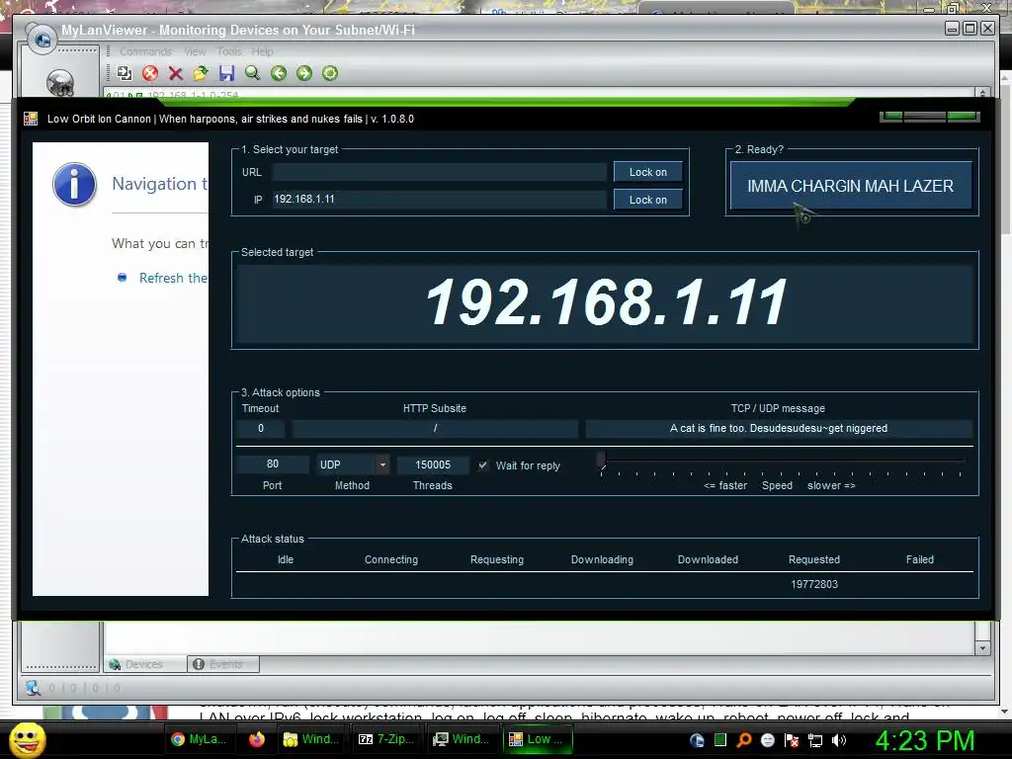Click the red circle stop icon in MyLanViewer toolbar
The height and width of the screenshot is (759, 1012).
pyautogui.click(x=150, y=73)
